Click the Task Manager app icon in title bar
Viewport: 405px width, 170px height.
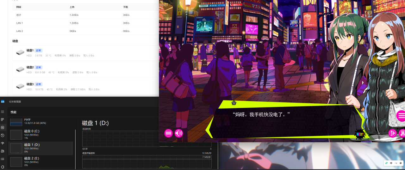point(3,101)
